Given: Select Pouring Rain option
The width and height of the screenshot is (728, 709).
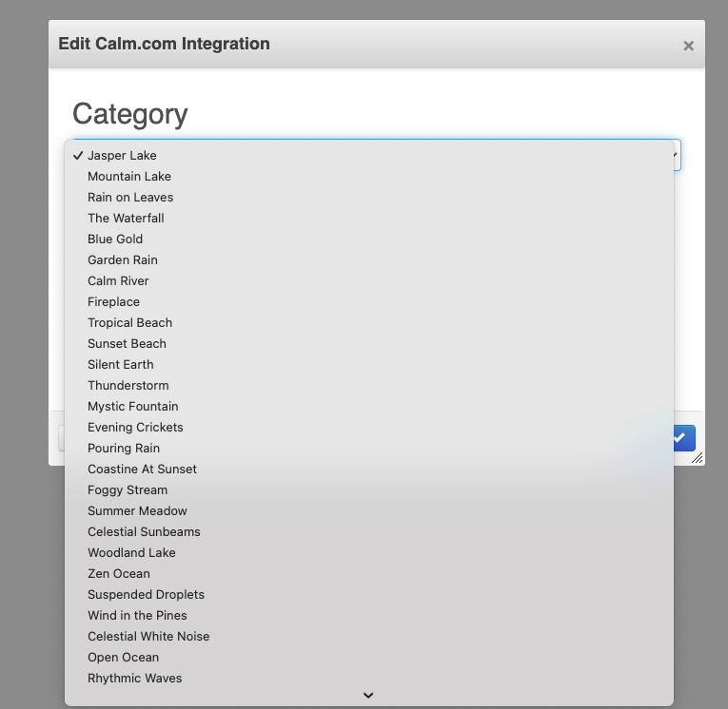Looking at the screenshot, I should pyautogui.click(x=369, y=448).
